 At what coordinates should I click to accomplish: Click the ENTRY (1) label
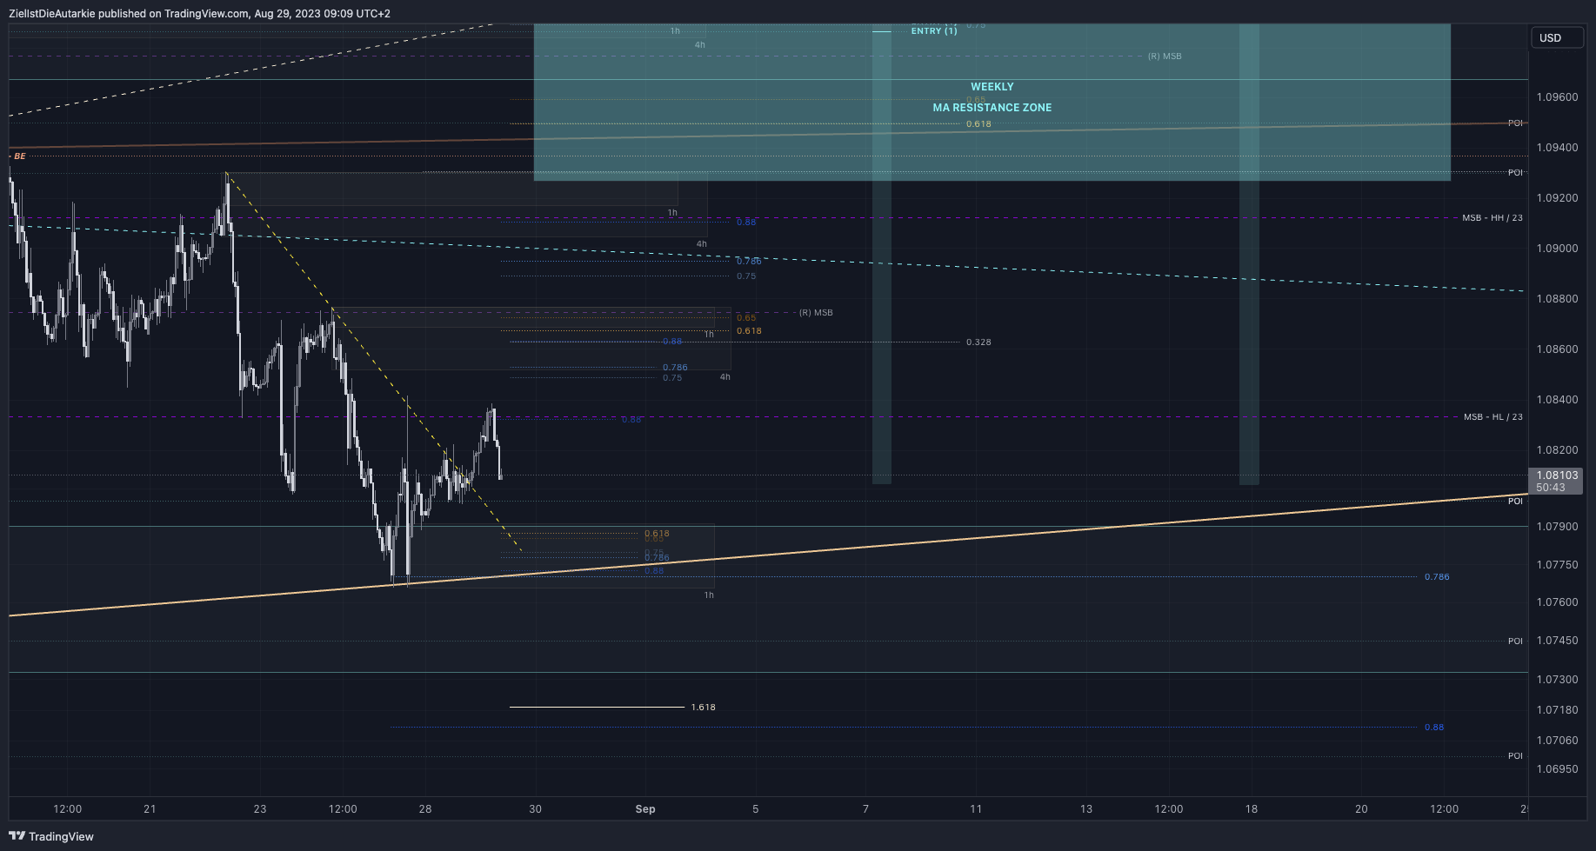(x=934, y=31)
